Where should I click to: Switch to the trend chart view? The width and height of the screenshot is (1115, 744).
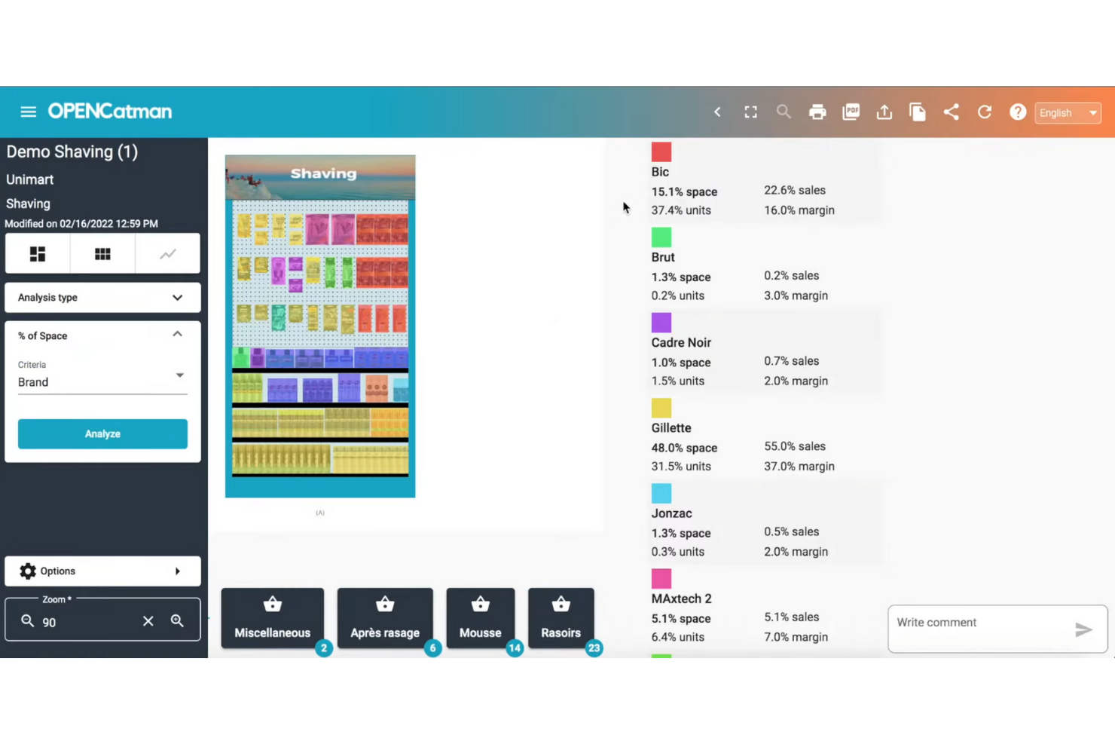click(166, 253)
